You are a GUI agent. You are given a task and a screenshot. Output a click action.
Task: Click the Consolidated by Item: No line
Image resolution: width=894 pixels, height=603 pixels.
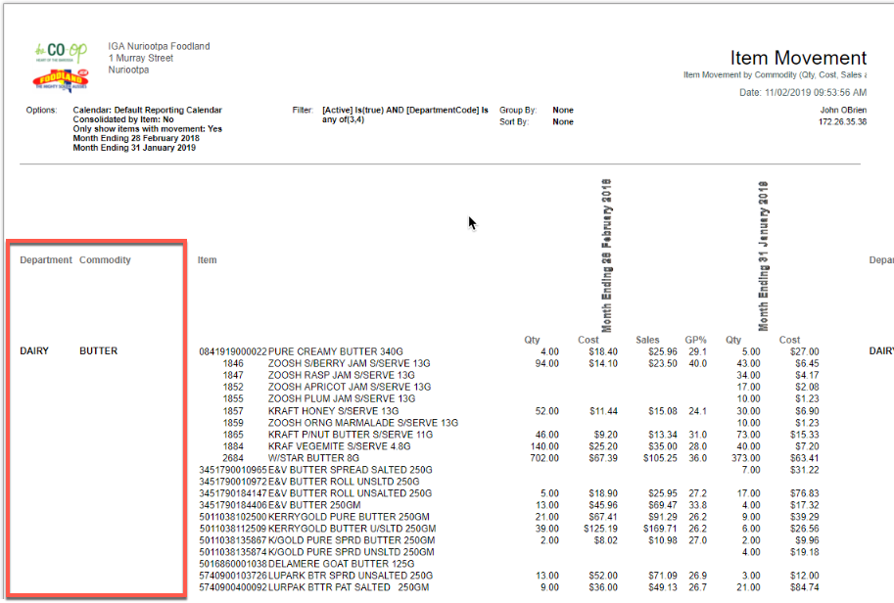(x=123, y=119)
